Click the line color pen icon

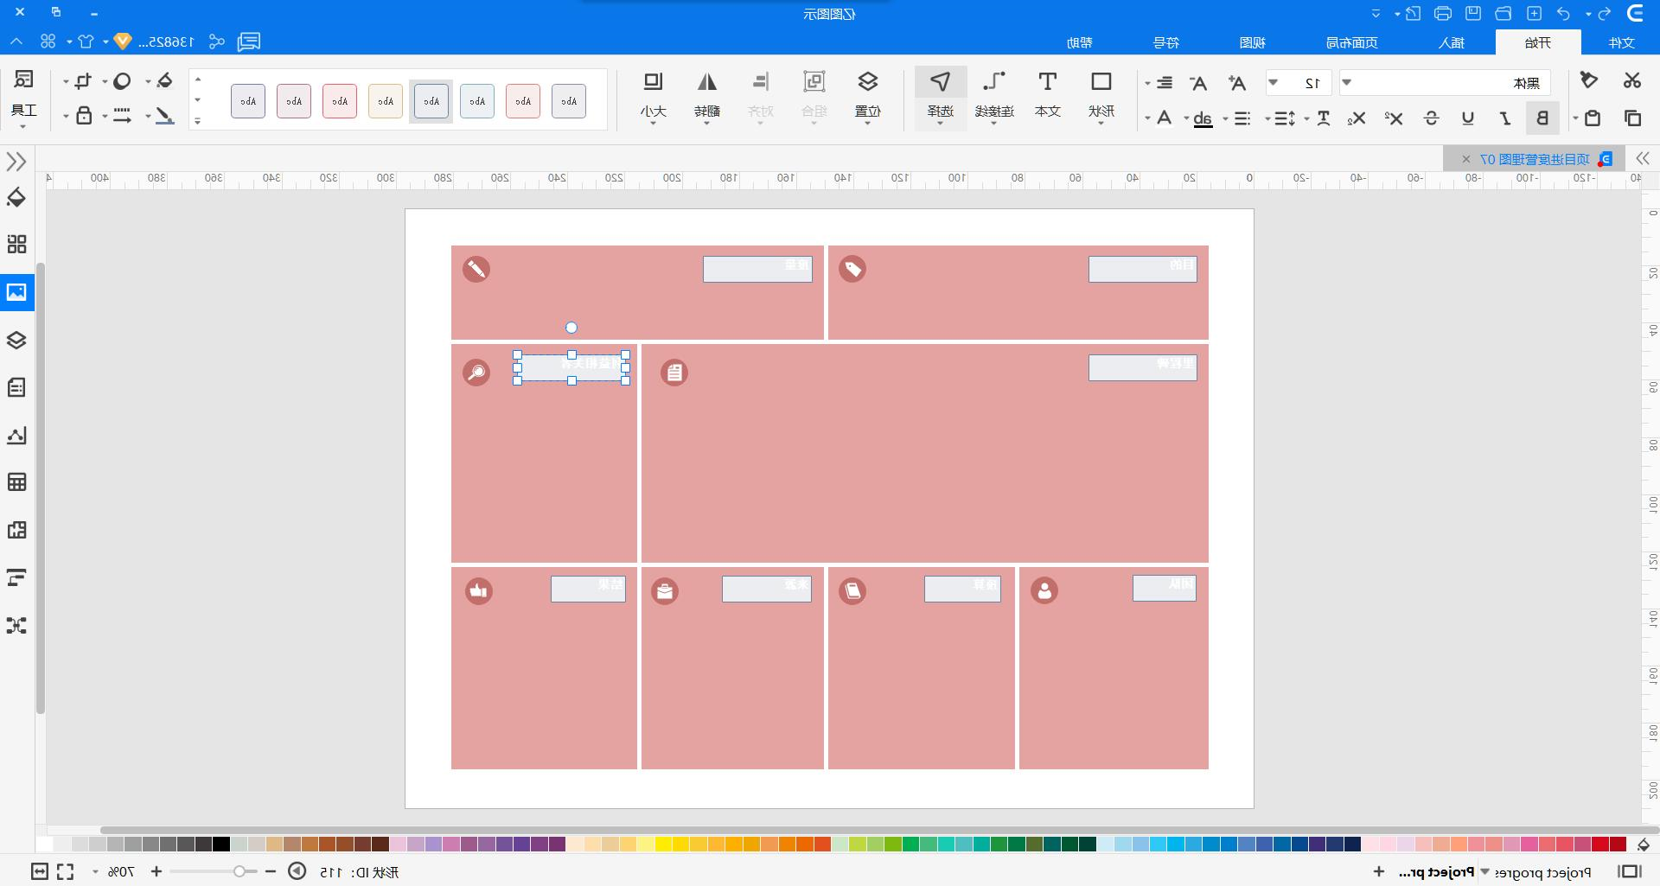164,116
